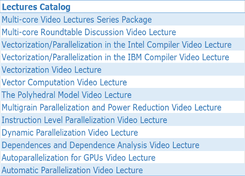Click the word IBM in compiler lecture

click(135, 57)
